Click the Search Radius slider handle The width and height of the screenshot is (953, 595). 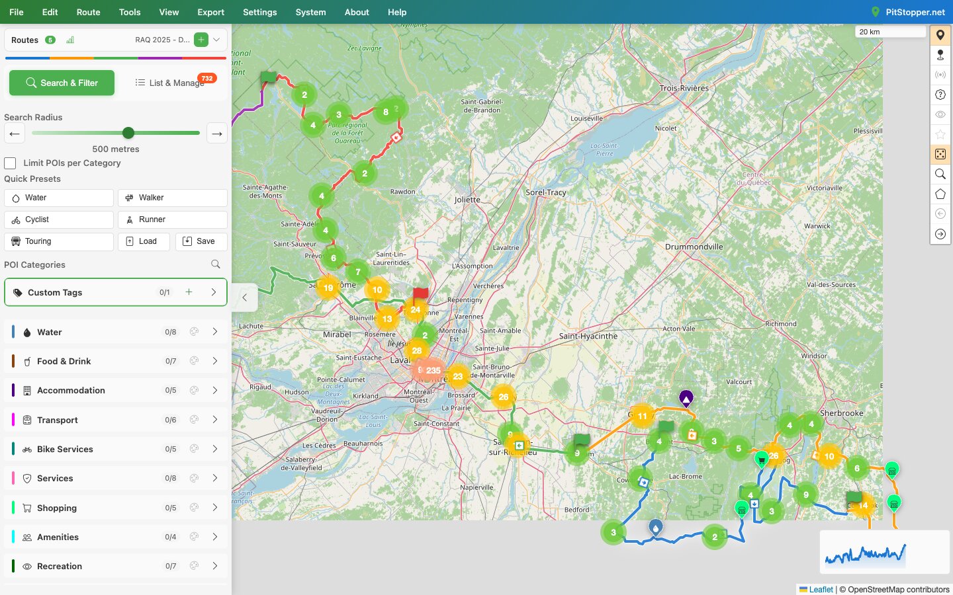point(128,133)
